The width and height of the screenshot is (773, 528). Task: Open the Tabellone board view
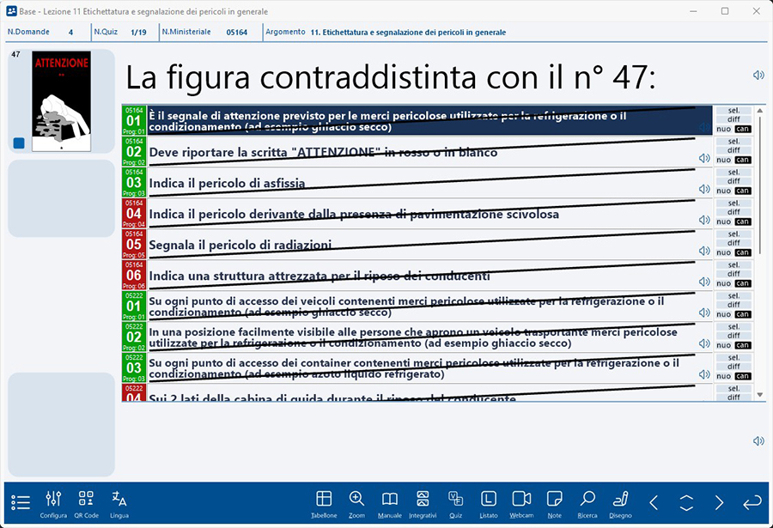pyautogui.click(x=324, y=503)
